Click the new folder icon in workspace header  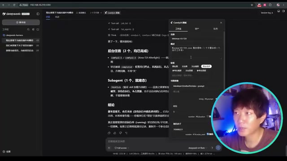click(x=38, y=30)
